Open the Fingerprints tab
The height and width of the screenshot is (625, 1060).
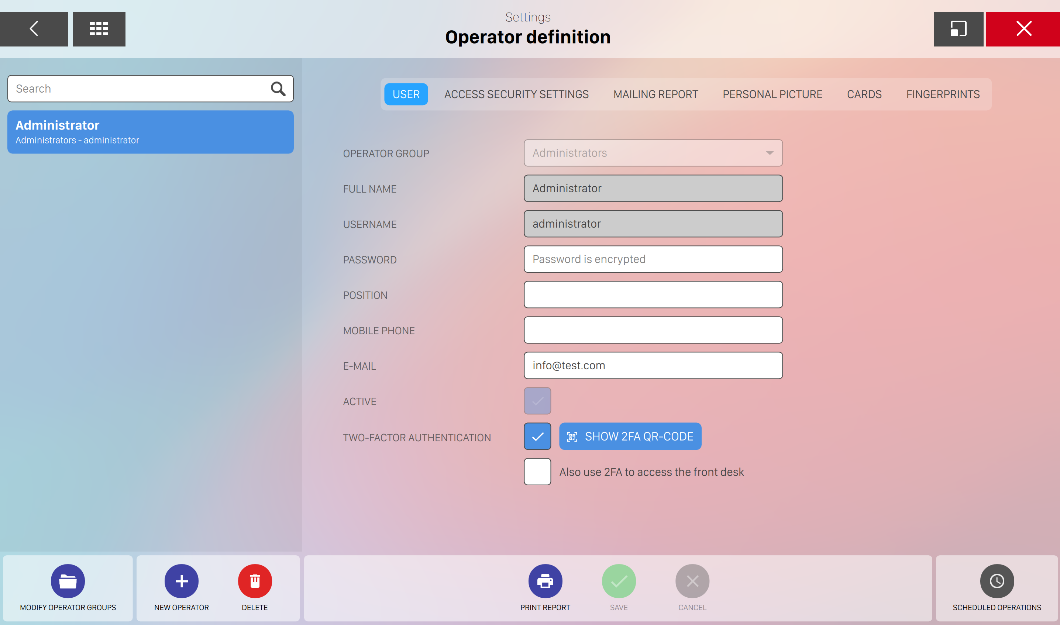click(943, 94)
